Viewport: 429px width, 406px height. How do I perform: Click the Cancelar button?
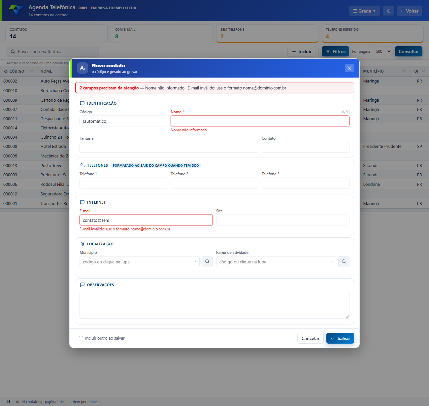[311, 338]
